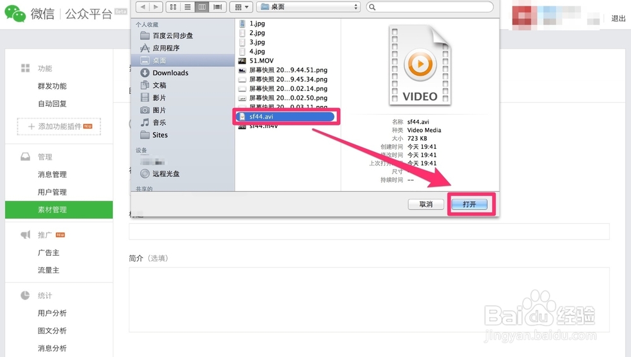Open 用户分析 in left menu

coord(52,313)
